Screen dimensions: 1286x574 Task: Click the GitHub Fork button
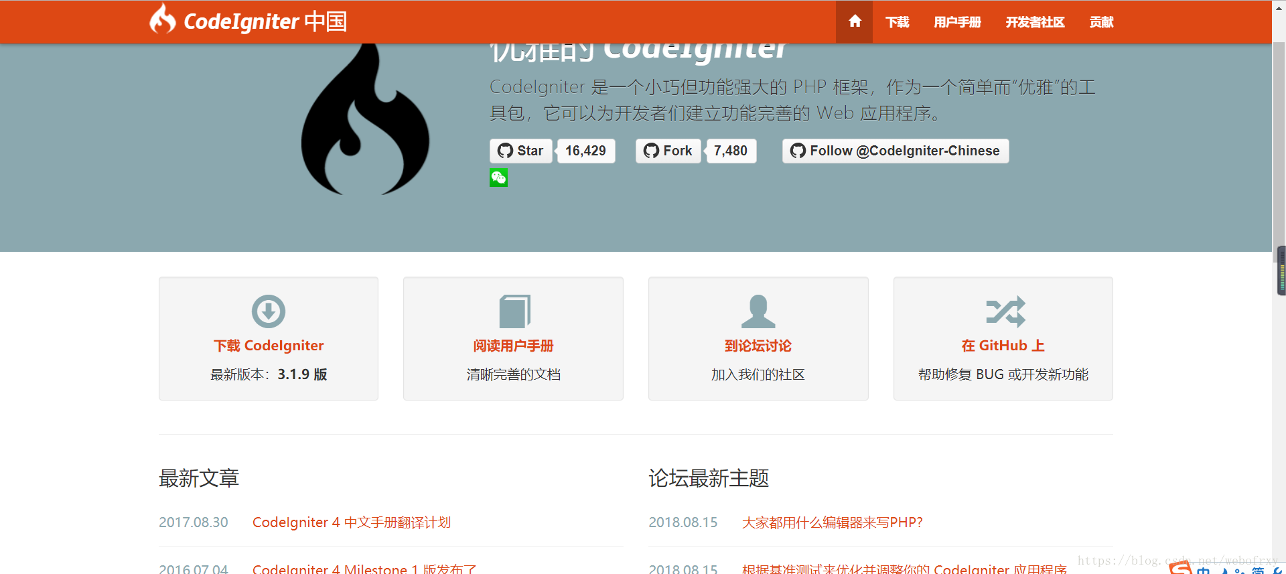tap(668, 151)
